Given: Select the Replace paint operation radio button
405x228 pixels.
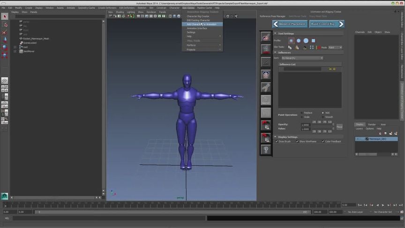Looking at the screenshot, I should (301, 113).
